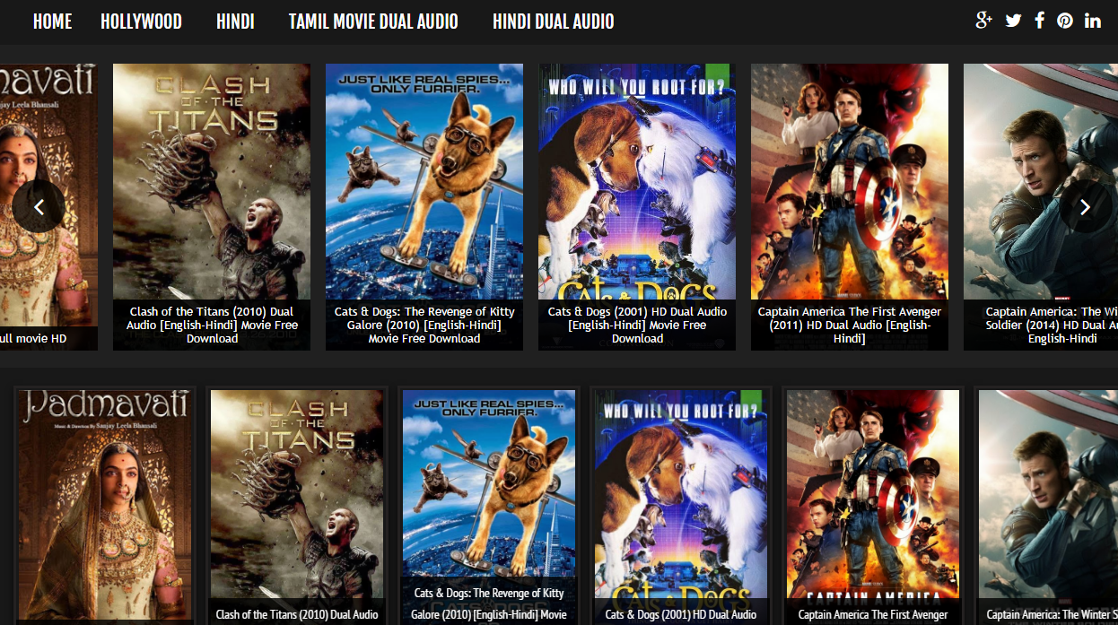Screen dimensions: 1118x625
Task: Click 'Captain America The First Avenger' grid caption
Action: (x=873, y=614)
